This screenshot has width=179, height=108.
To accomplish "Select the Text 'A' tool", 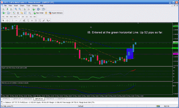I will pyautogui.click(x=32, y=20).
